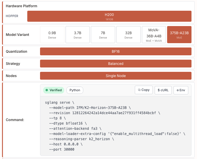
Task: Click the --model-loader-extra-config line
Action: point(117,134)
